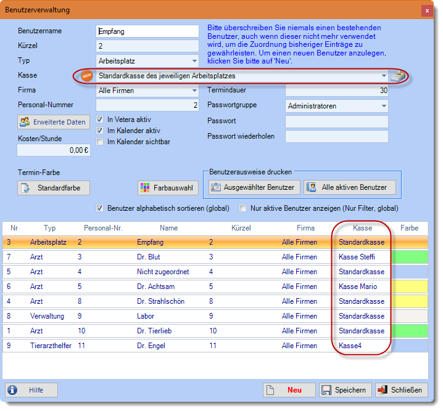Expand the Passwortgruppe dropdown
The image size is (443, 411).
384,106
